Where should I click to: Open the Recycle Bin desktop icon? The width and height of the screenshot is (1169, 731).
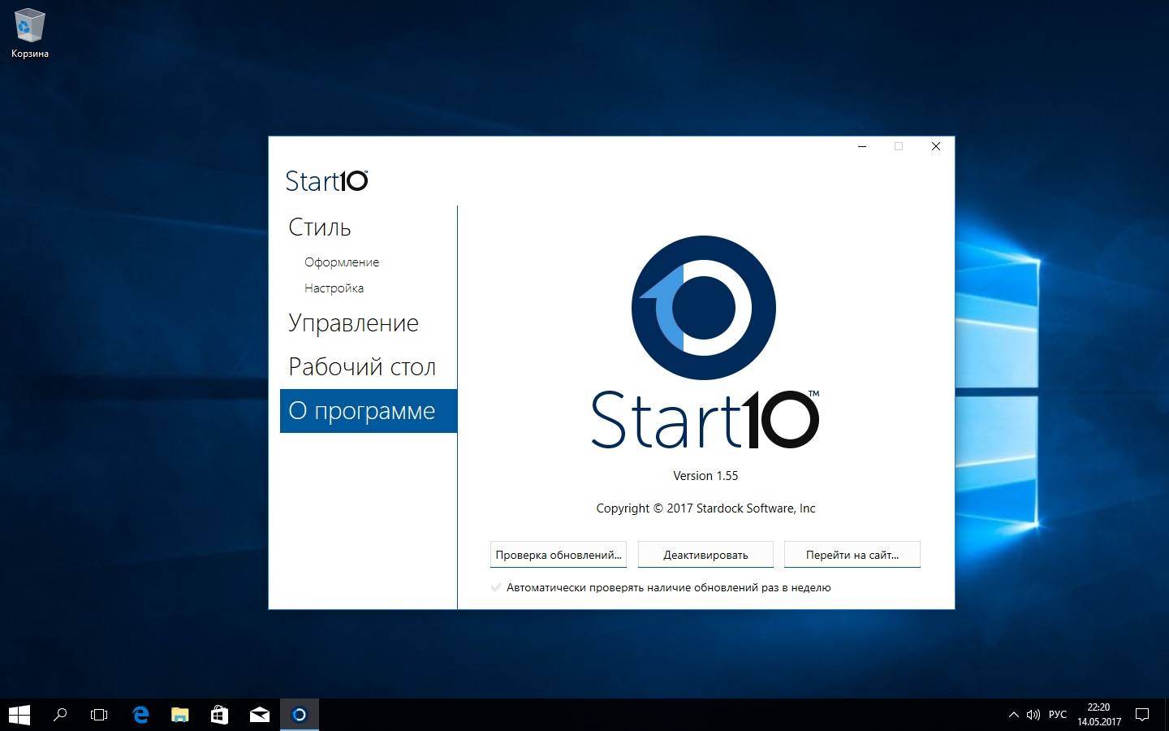29,32
